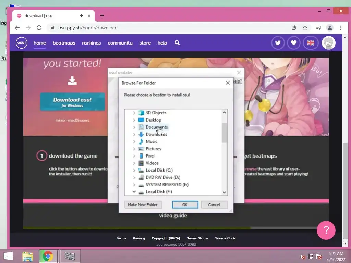Screen dimensions: 351x263
Task: Open the help nav menu
Action: (162, 43)
